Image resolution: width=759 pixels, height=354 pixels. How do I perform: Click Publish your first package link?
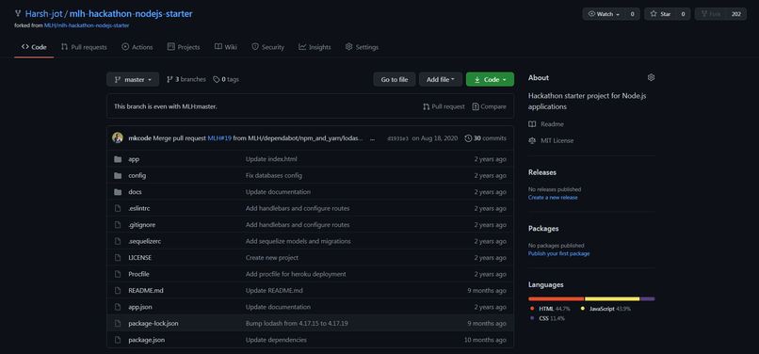point(559,254)
